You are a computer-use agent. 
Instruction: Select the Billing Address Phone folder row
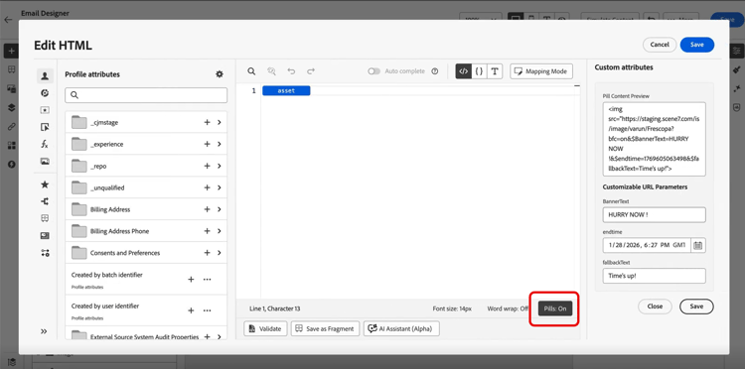146,231
